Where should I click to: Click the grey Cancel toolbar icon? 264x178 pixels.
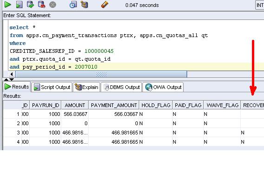[52, 5]
